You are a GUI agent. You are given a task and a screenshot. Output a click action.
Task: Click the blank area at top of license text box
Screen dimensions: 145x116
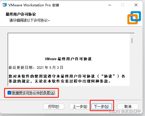69,44
